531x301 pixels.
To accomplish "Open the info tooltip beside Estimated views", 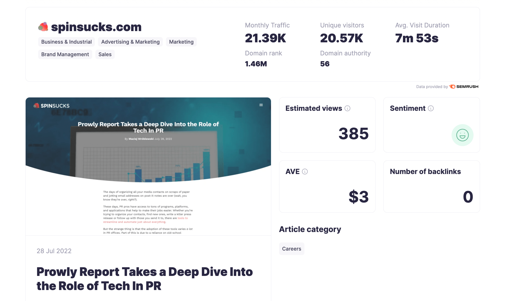I will click(348, 108).
